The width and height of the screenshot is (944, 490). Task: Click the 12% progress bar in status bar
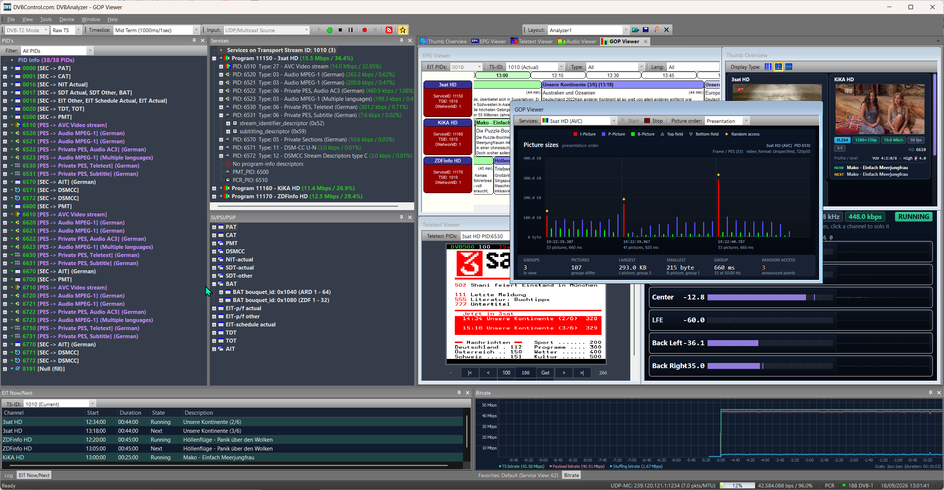pos(737,486)
